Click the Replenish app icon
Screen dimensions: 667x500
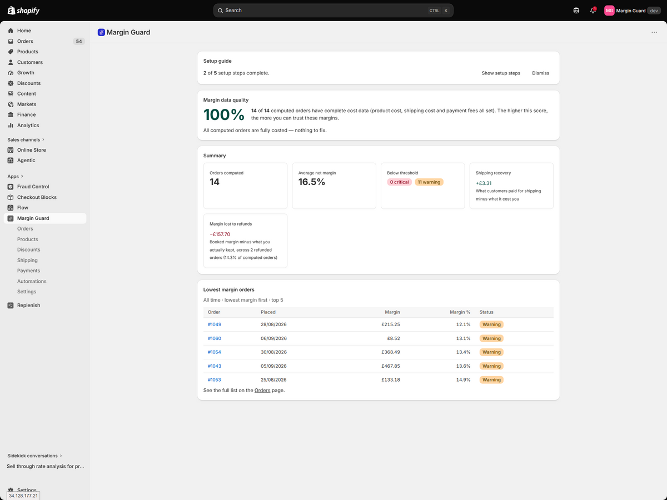(11, 306)
